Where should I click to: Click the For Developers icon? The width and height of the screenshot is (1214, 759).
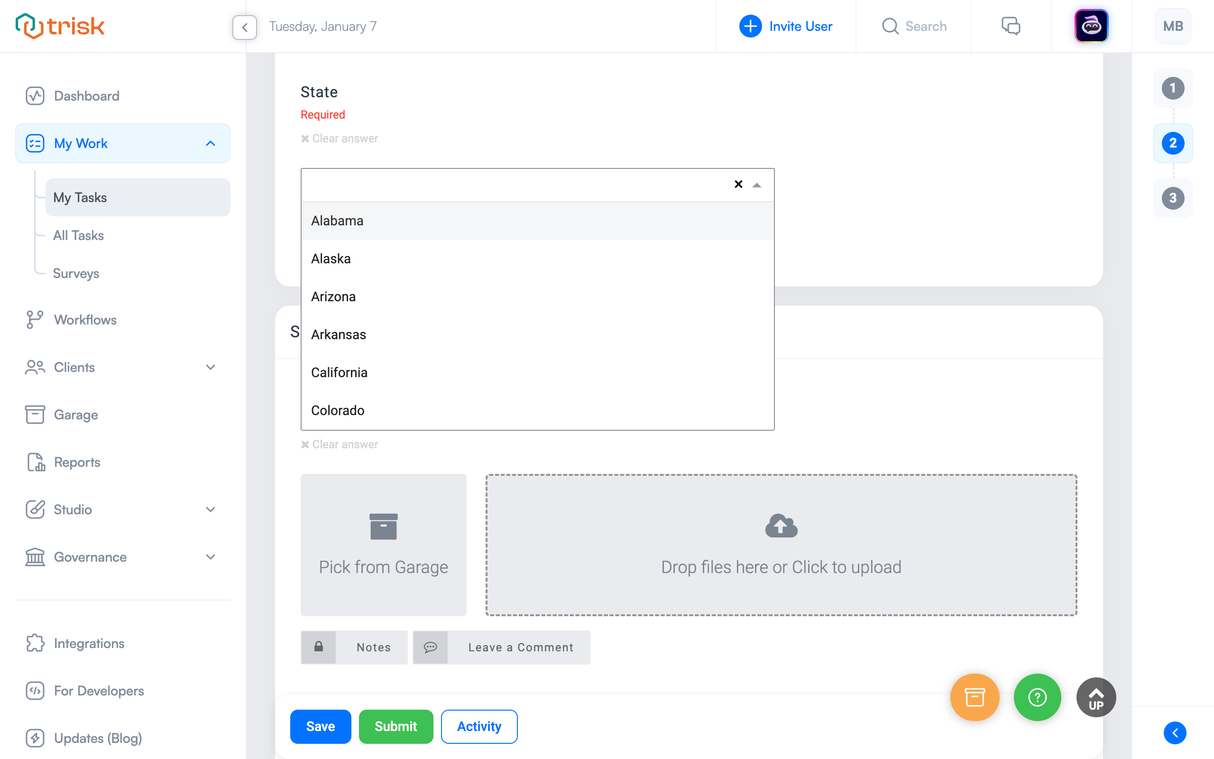(x=34, y=691)
